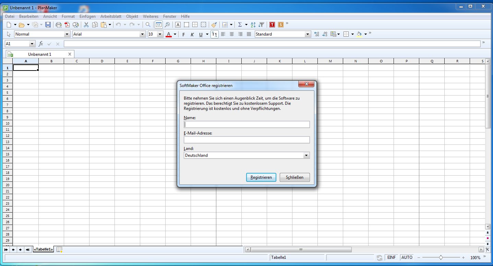Sort ascending with the A-Z icon

(253, 25)
